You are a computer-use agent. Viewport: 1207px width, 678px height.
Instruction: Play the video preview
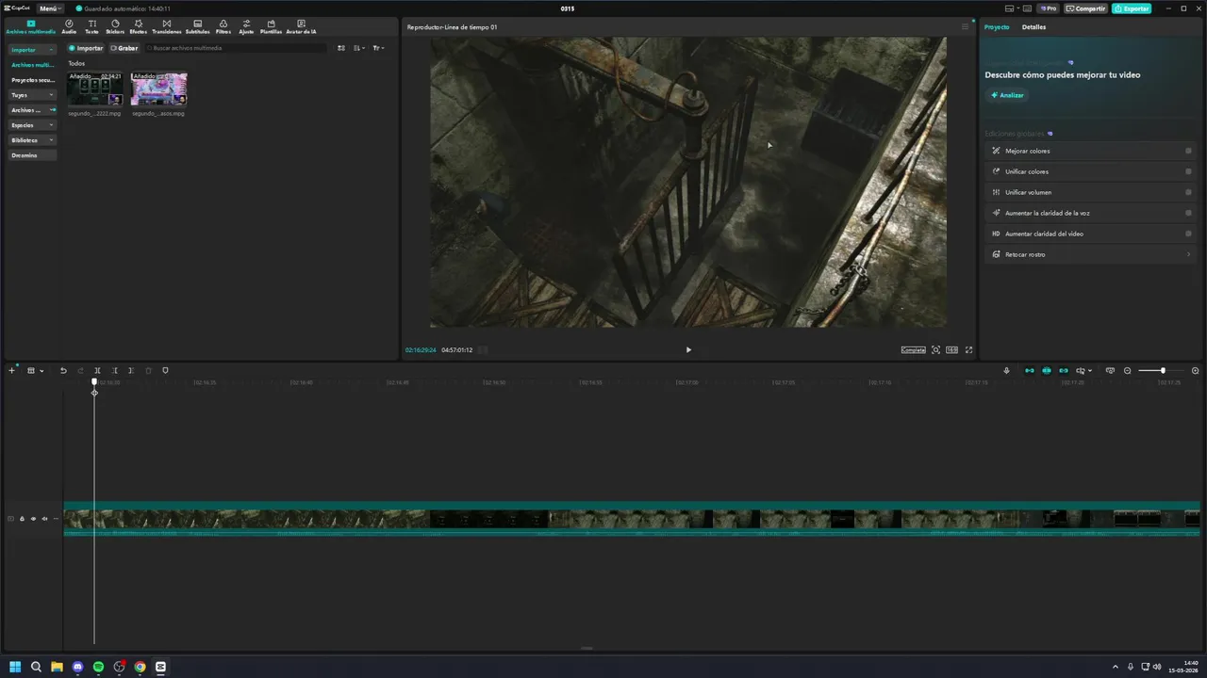(688, 350)
